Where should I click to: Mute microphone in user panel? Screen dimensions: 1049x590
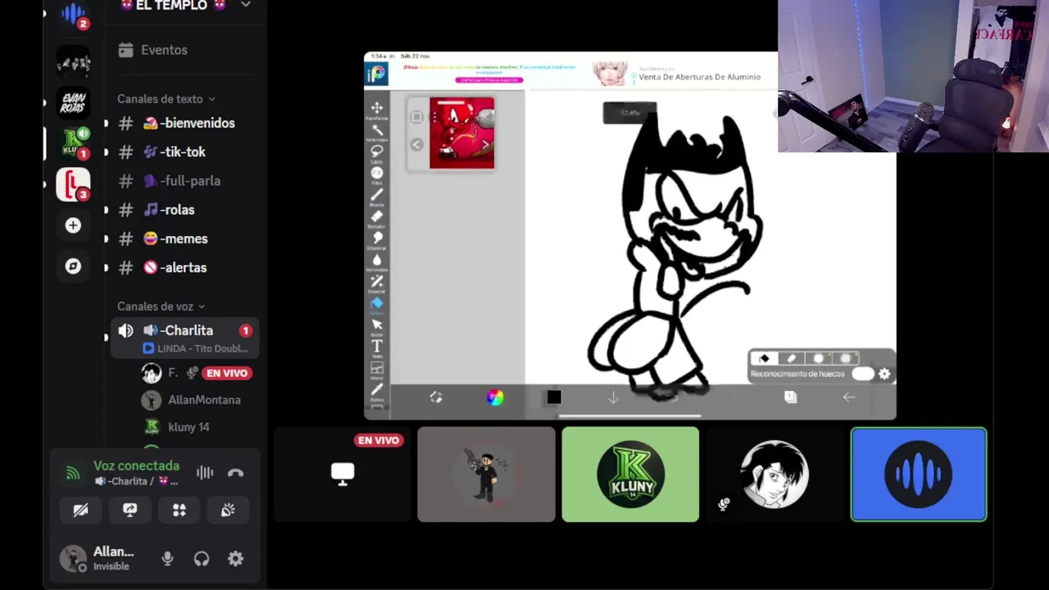167,559
